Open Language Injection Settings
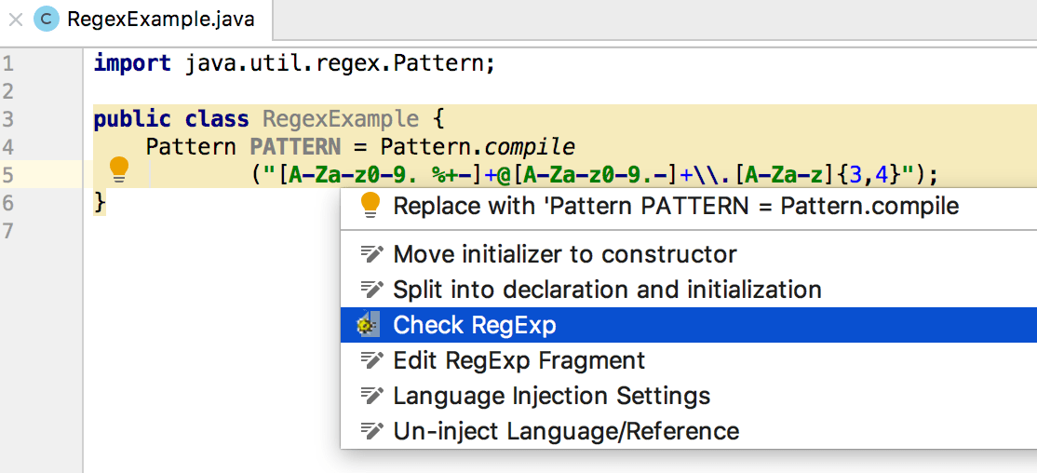This screenshot has width=1037, height=473. click(x=689, y=396)
